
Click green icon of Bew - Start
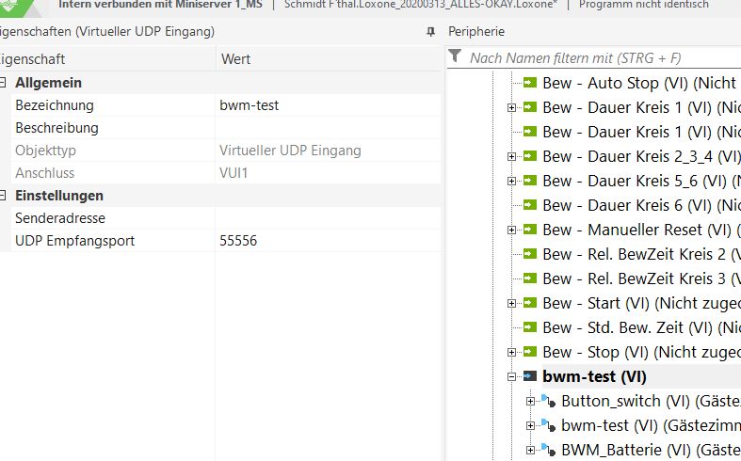[x=530, y=303]
